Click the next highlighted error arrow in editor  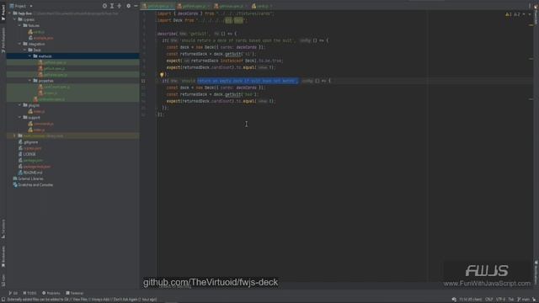pos(530,14)
